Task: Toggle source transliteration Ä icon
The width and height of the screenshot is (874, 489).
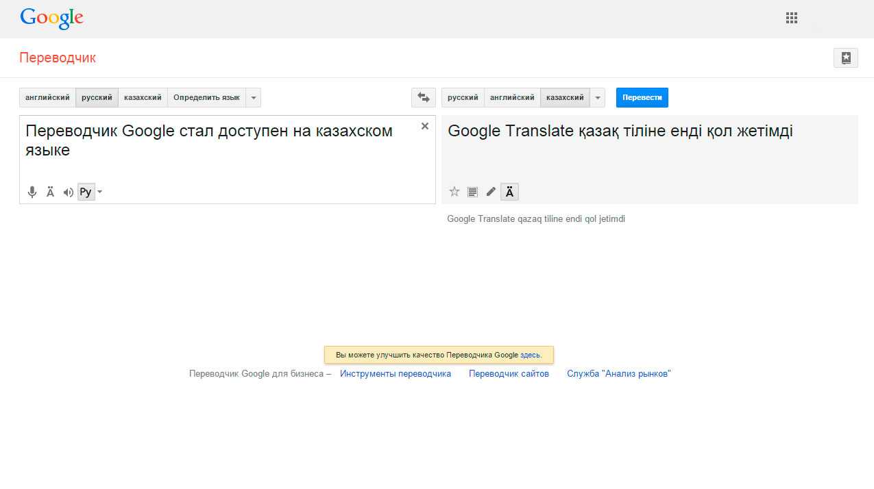Action: 50,192
